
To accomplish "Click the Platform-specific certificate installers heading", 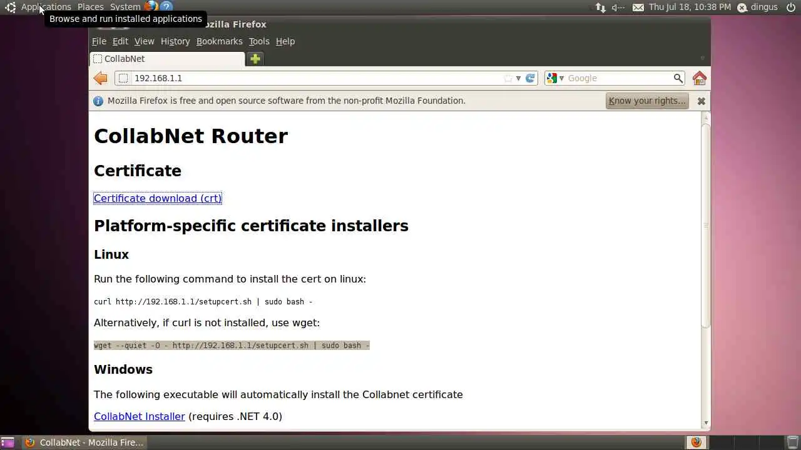I will click(251, 226).
